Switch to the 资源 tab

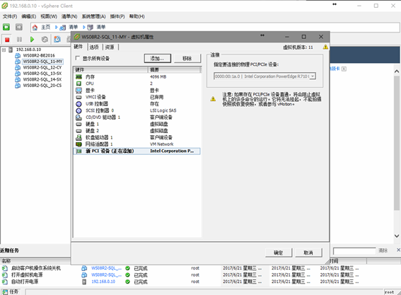(x=110, y=47)
